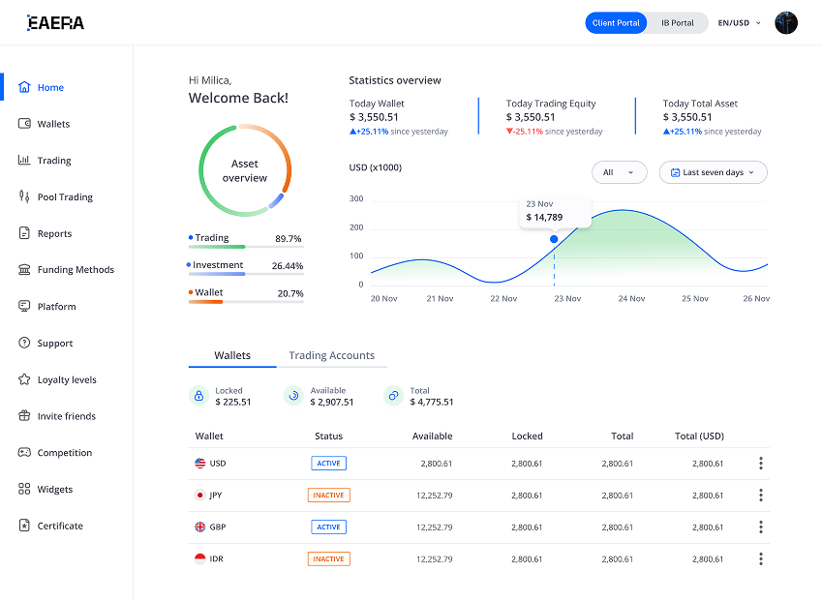Click the ACTIVE status badge for USD

pyautogui.click(x=328, y=464)
